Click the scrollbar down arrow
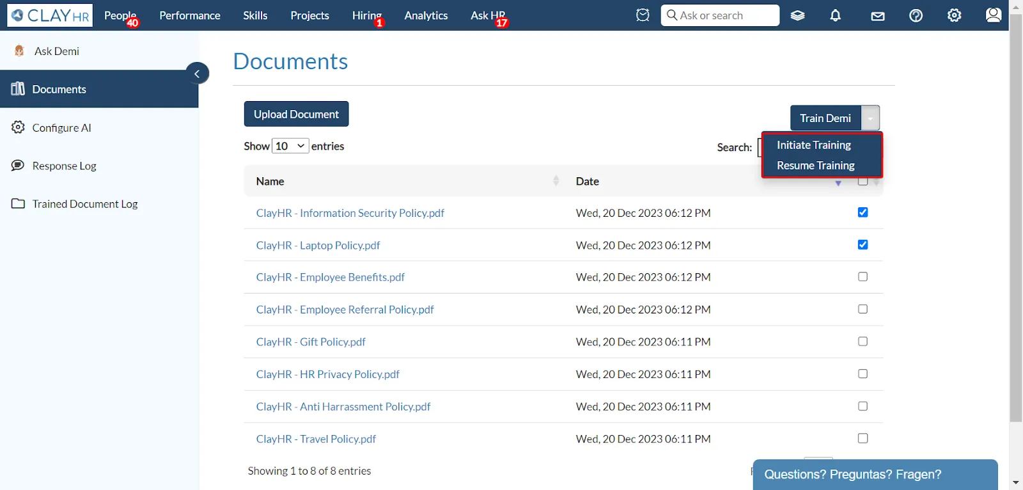 click(x=1016, y=483)
